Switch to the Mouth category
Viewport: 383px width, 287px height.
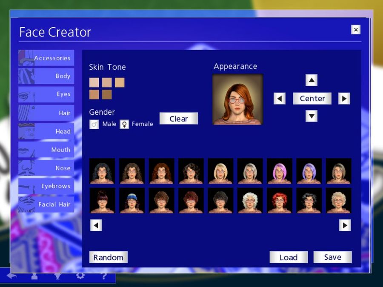[x=46, y=150]
